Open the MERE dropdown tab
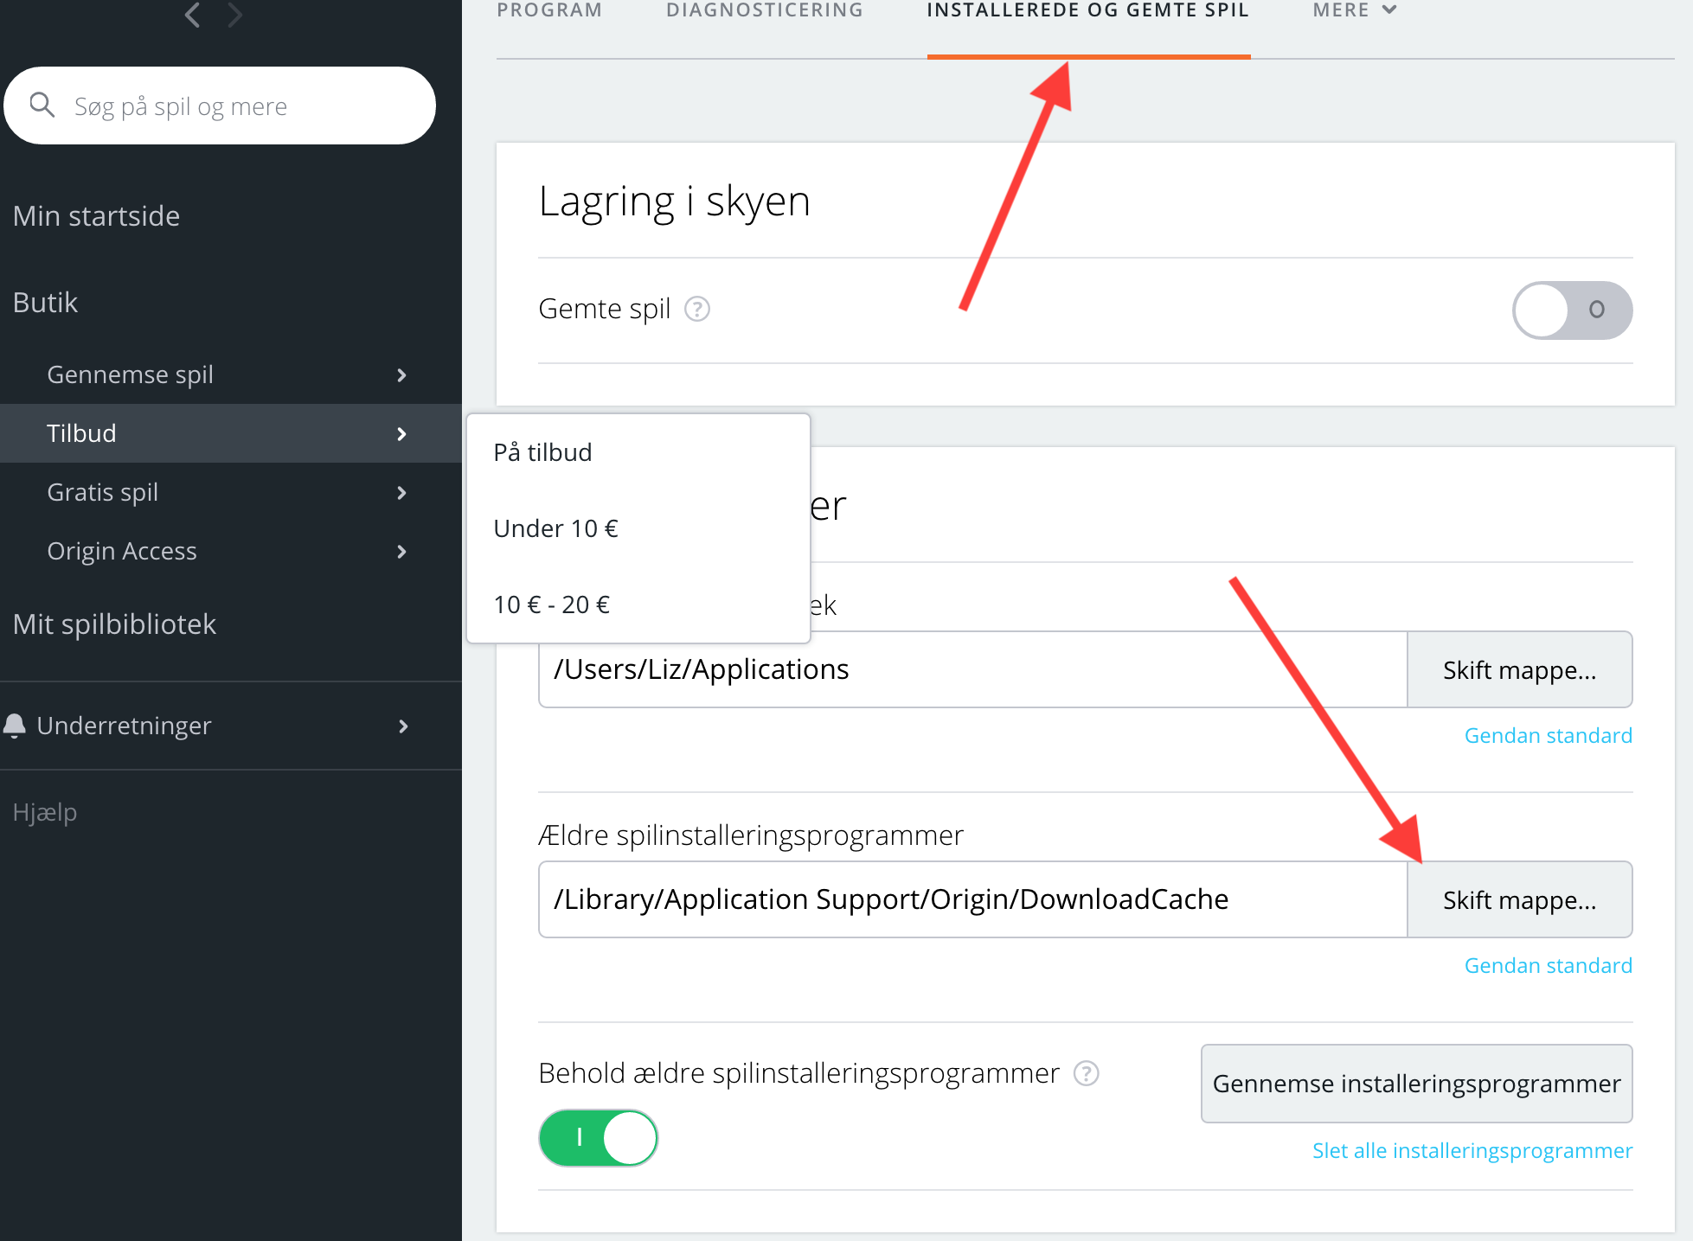1693x1241 pixels. click(x=1355, y=10)
